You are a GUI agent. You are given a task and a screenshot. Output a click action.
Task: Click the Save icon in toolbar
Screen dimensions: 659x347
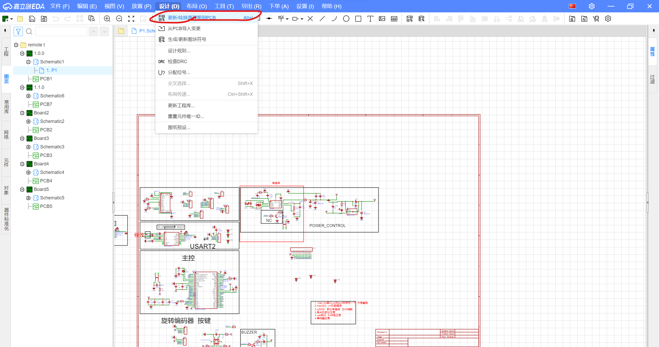[x=32, y=19]
